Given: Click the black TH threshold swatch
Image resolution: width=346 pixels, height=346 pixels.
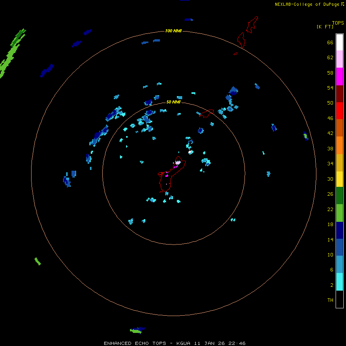Looking at the screenshot, I should [x=339, y=299].
